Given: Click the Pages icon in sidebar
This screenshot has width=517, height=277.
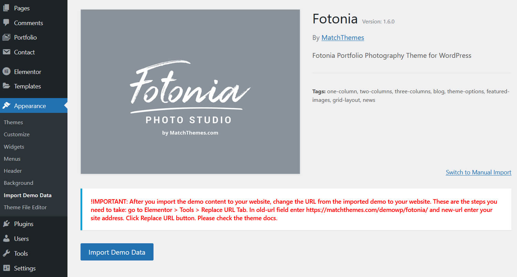Looking at the screenshot, I should (6, 8).
